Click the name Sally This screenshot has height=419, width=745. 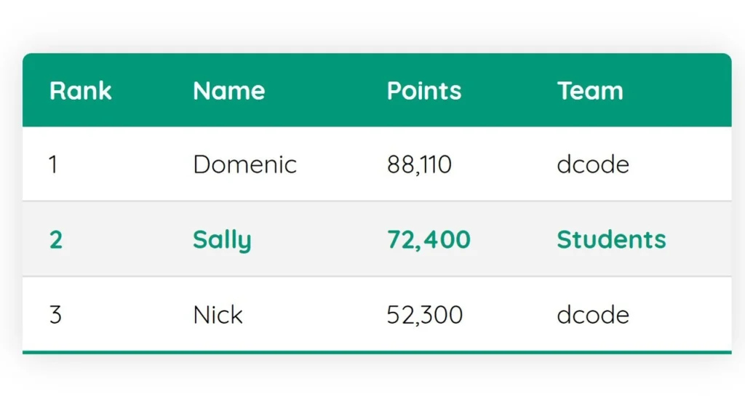coord(222,239)
